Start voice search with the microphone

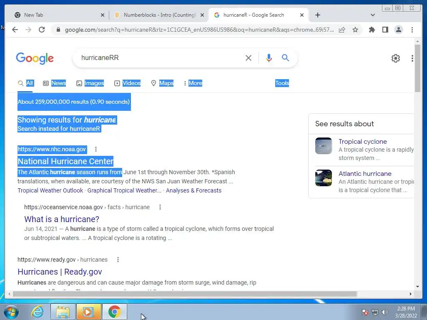tap(269, 58)
